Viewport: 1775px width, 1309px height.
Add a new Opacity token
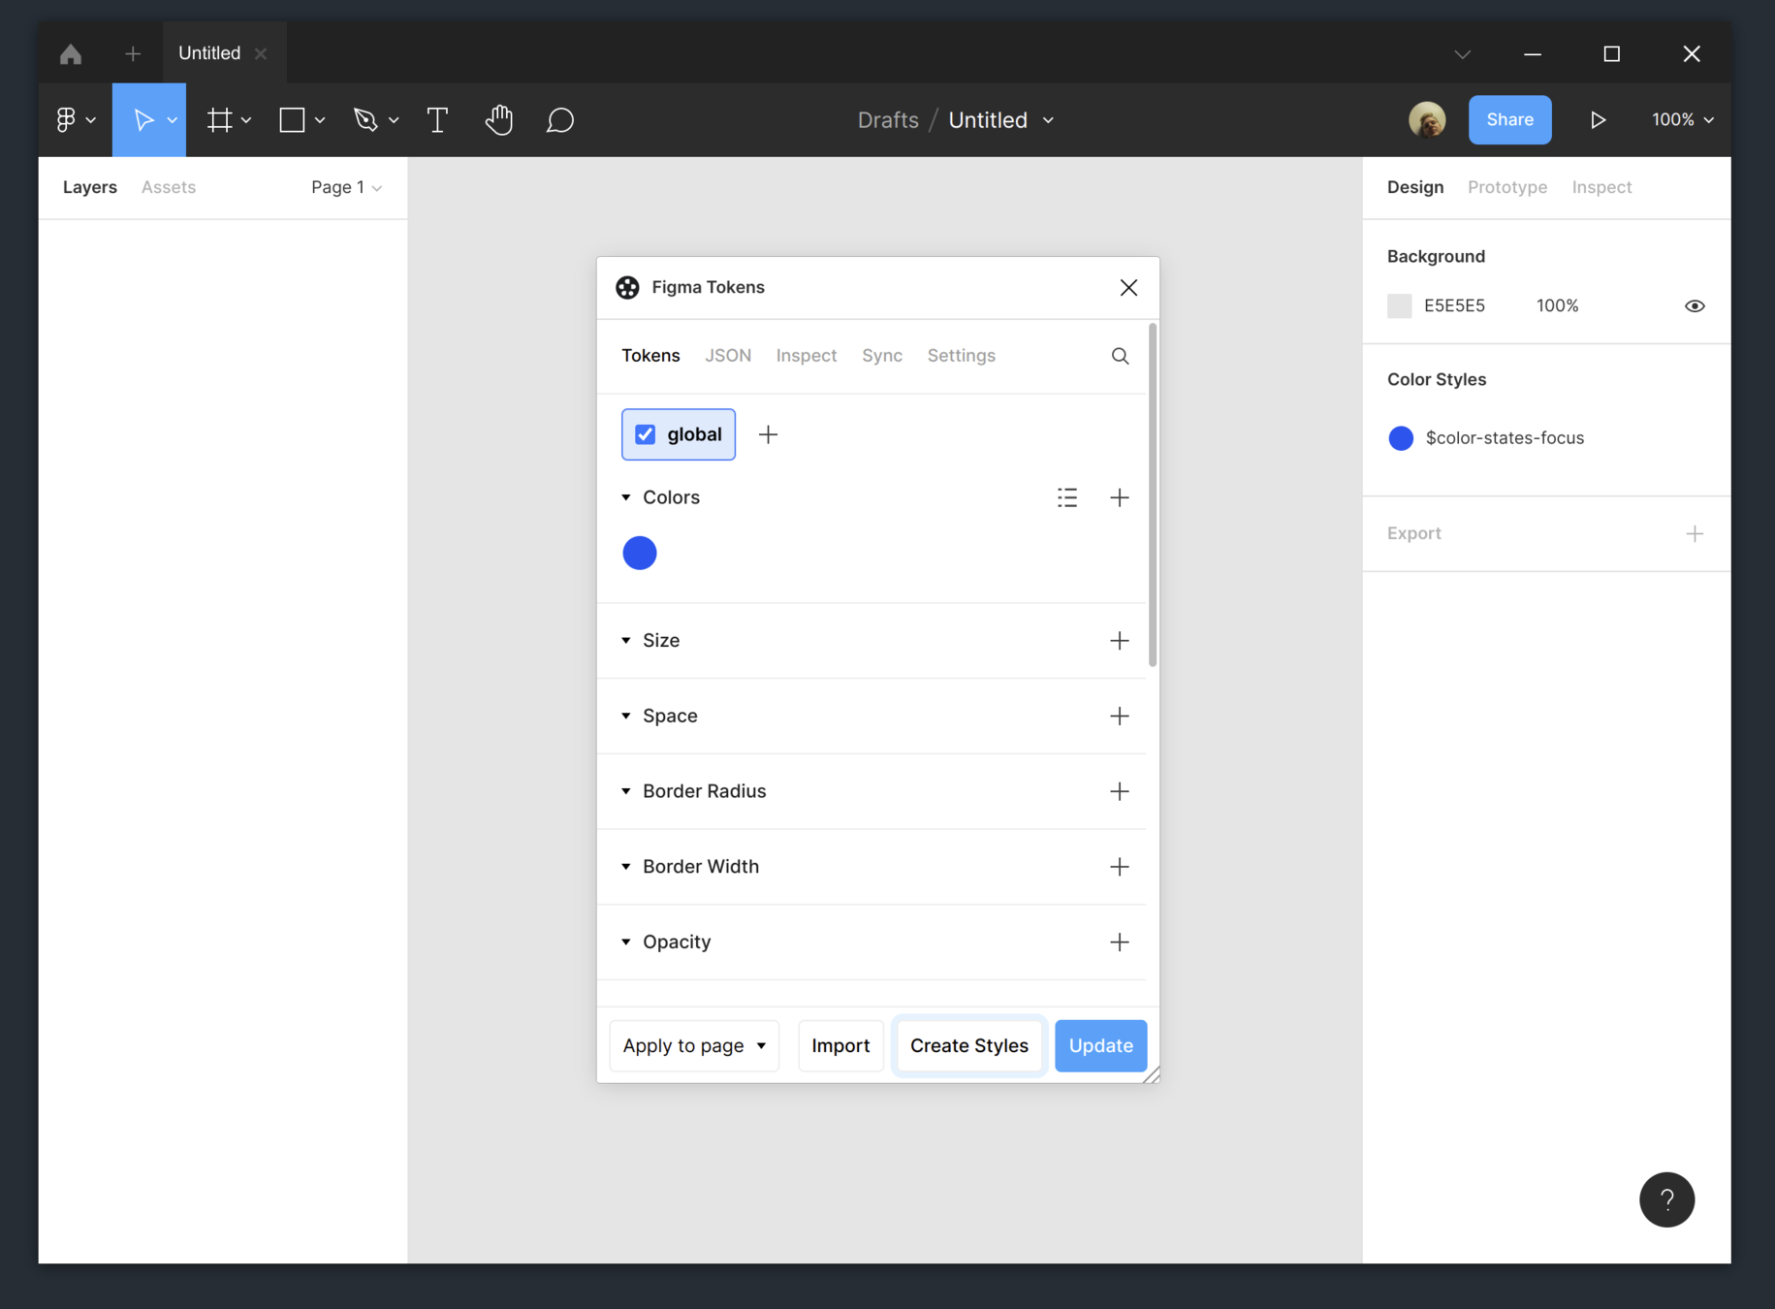point(1120,942)
